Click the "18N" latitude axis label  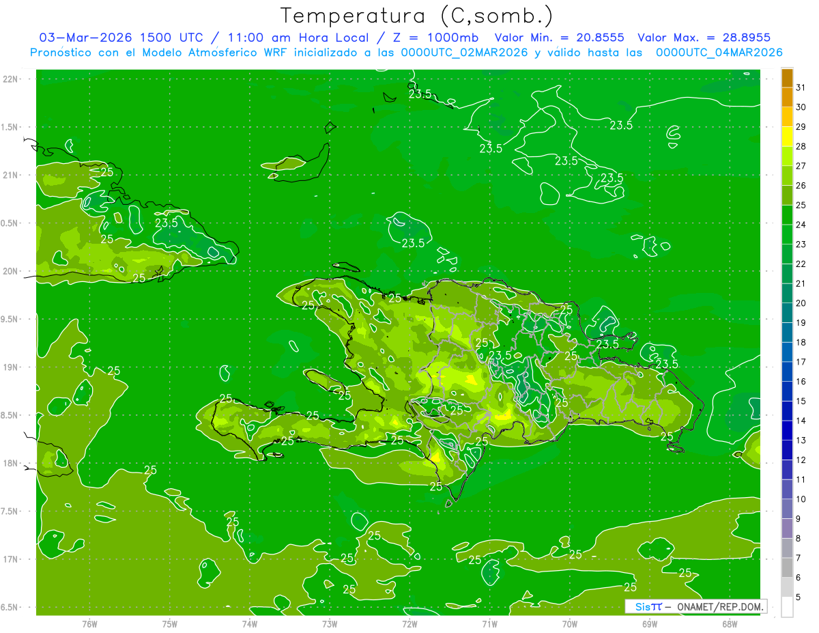[x=12, y=463]
